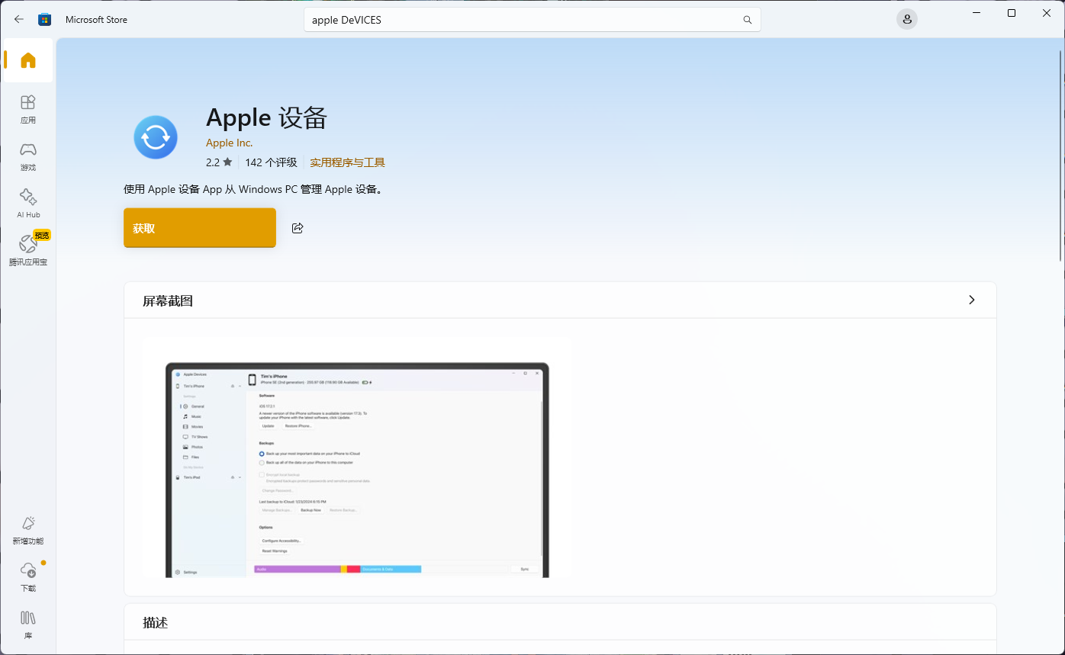The height and width of the screenshot is (655, 1065).
Task: View the 142 个评级 ratings
Action: (x=271, y=162)
